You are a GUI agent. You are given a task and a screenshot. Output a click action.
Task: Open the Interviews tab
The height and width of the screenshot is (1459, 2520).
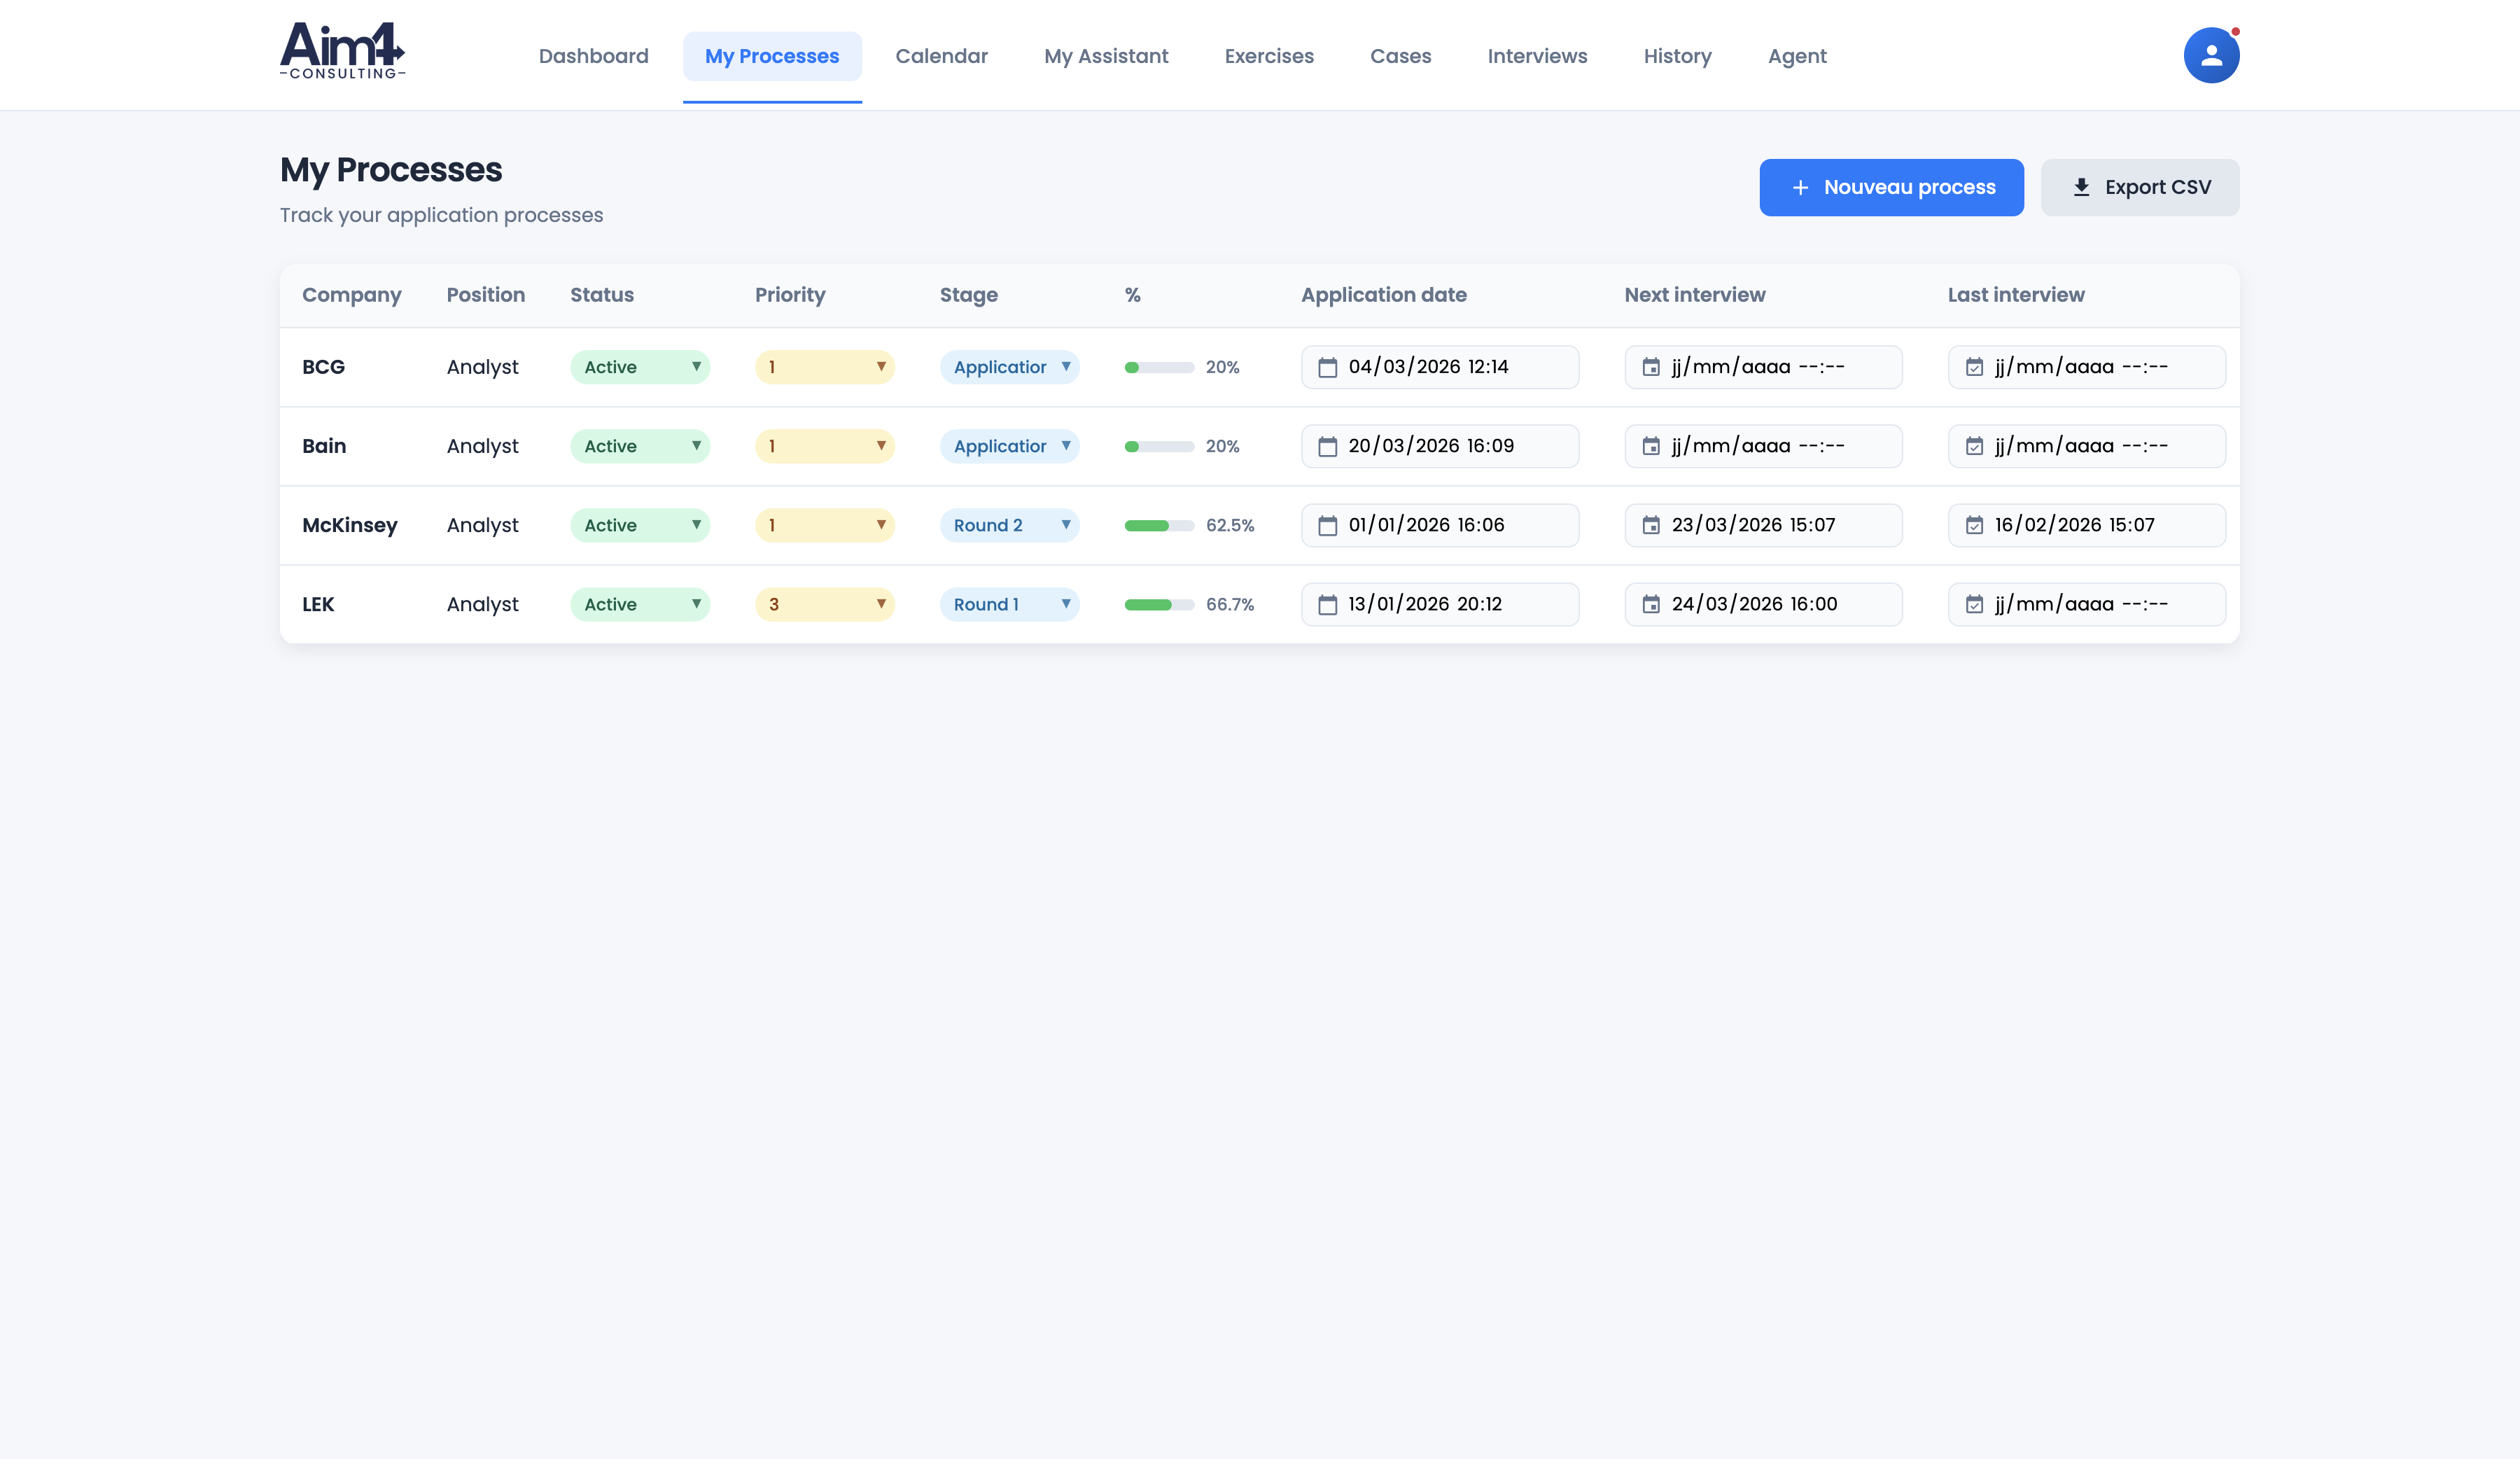[x=1536, y=56]
